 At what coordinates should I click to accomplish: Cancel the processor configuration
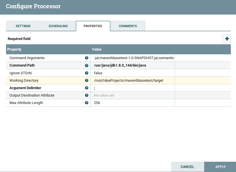point(187,167)
